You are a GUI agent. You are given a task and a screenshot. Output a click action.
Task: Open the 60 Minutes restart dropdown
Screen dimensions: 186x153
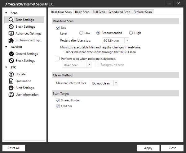(116, 40)
